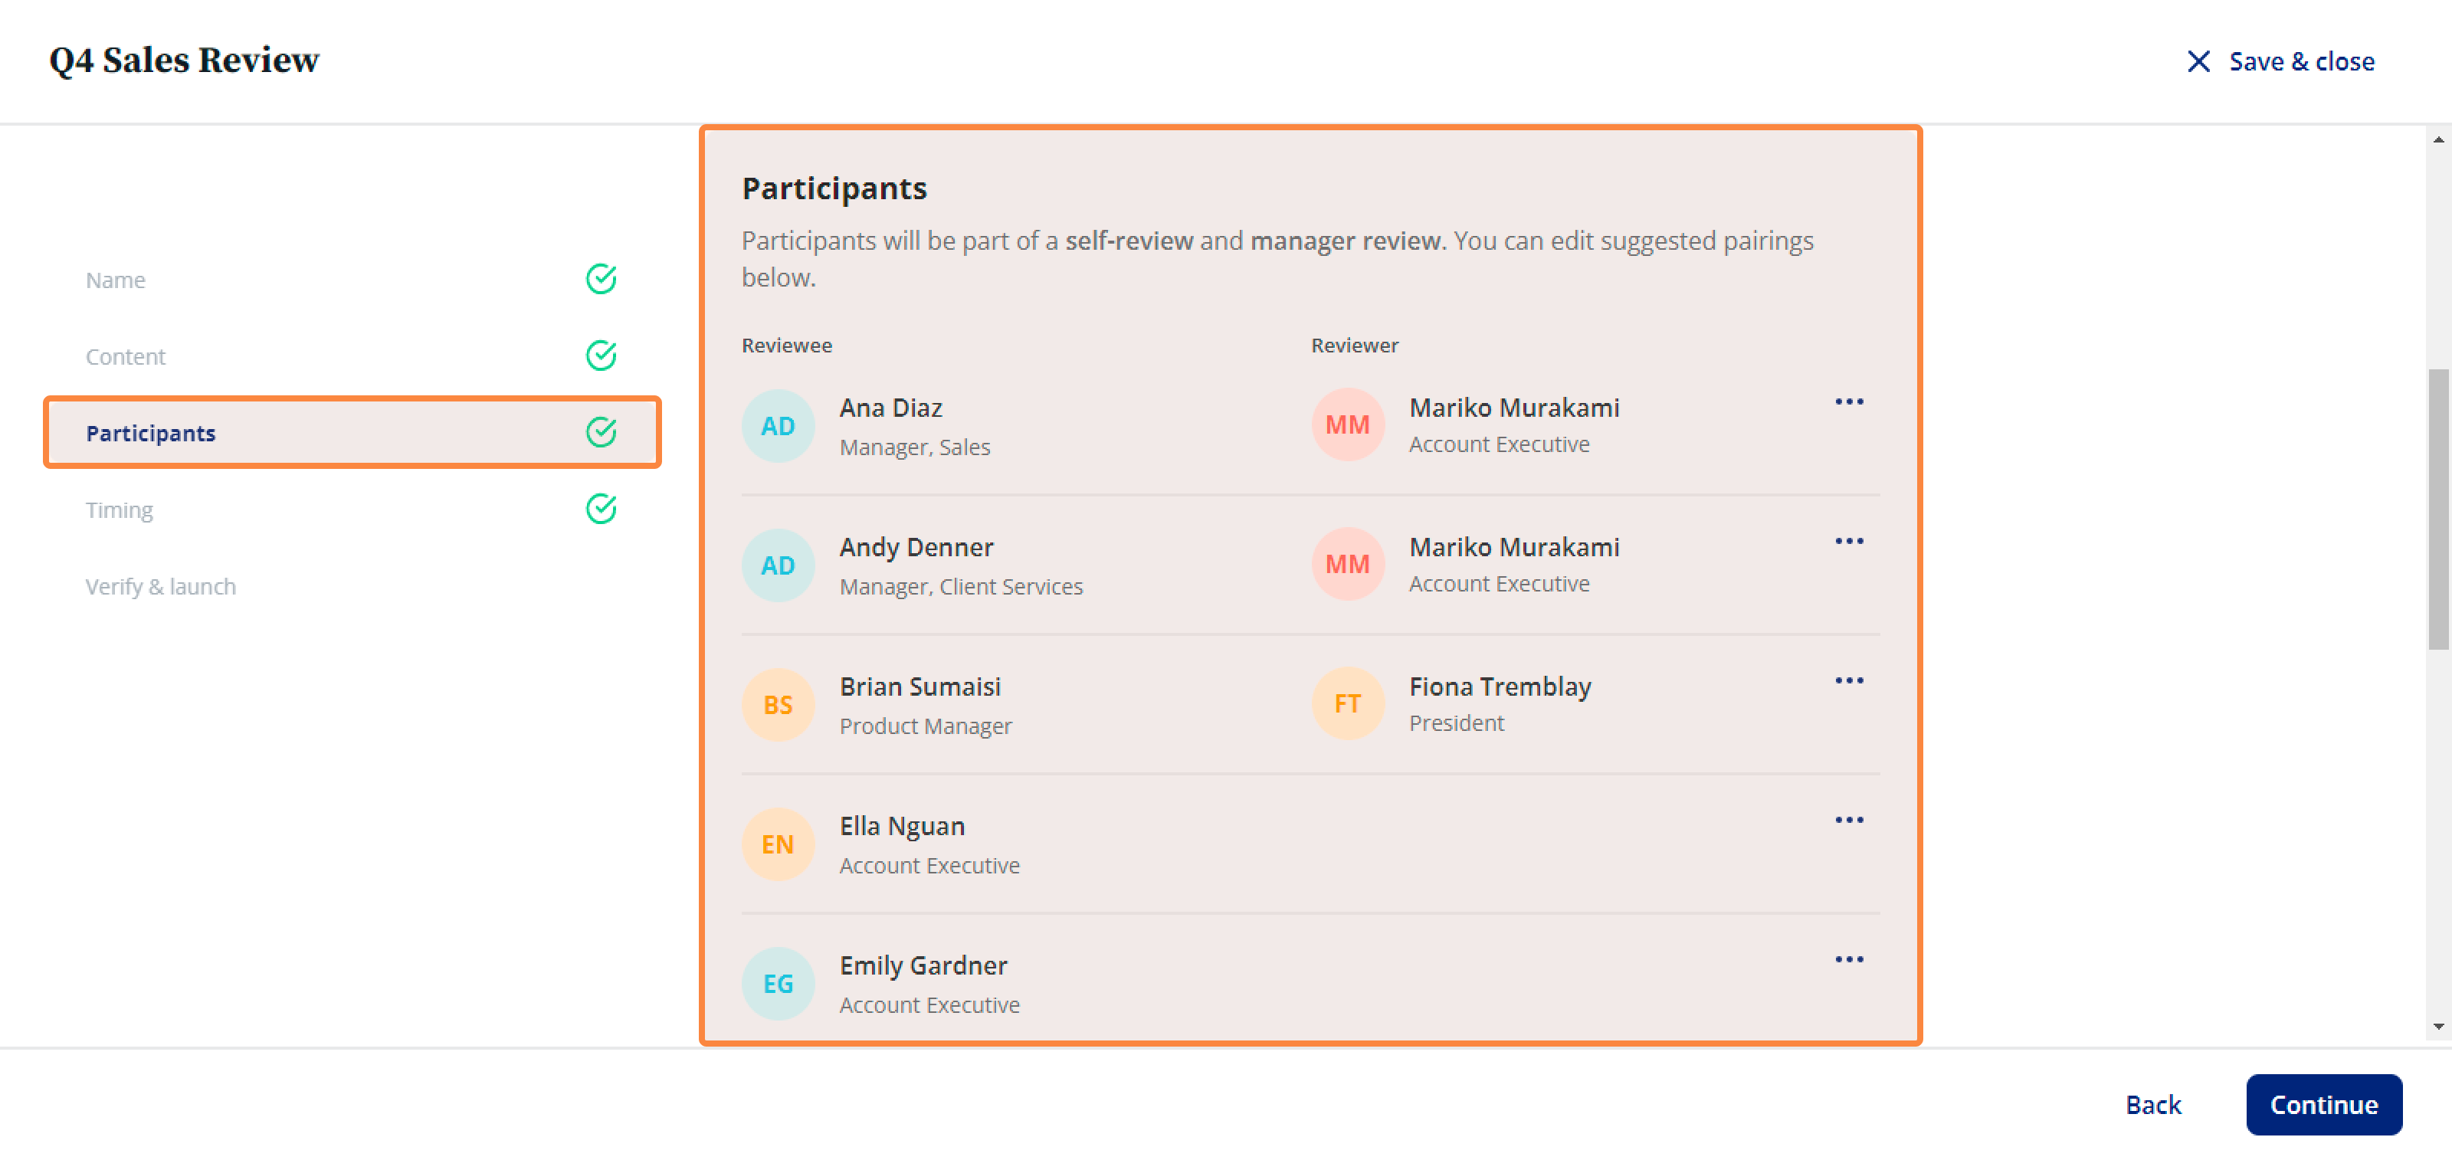Image resolution: width=2452 pixels, height=1160 pixels.
Task: Open ellipsis menu for Emily Gardner row
Action: (1848, 959)
